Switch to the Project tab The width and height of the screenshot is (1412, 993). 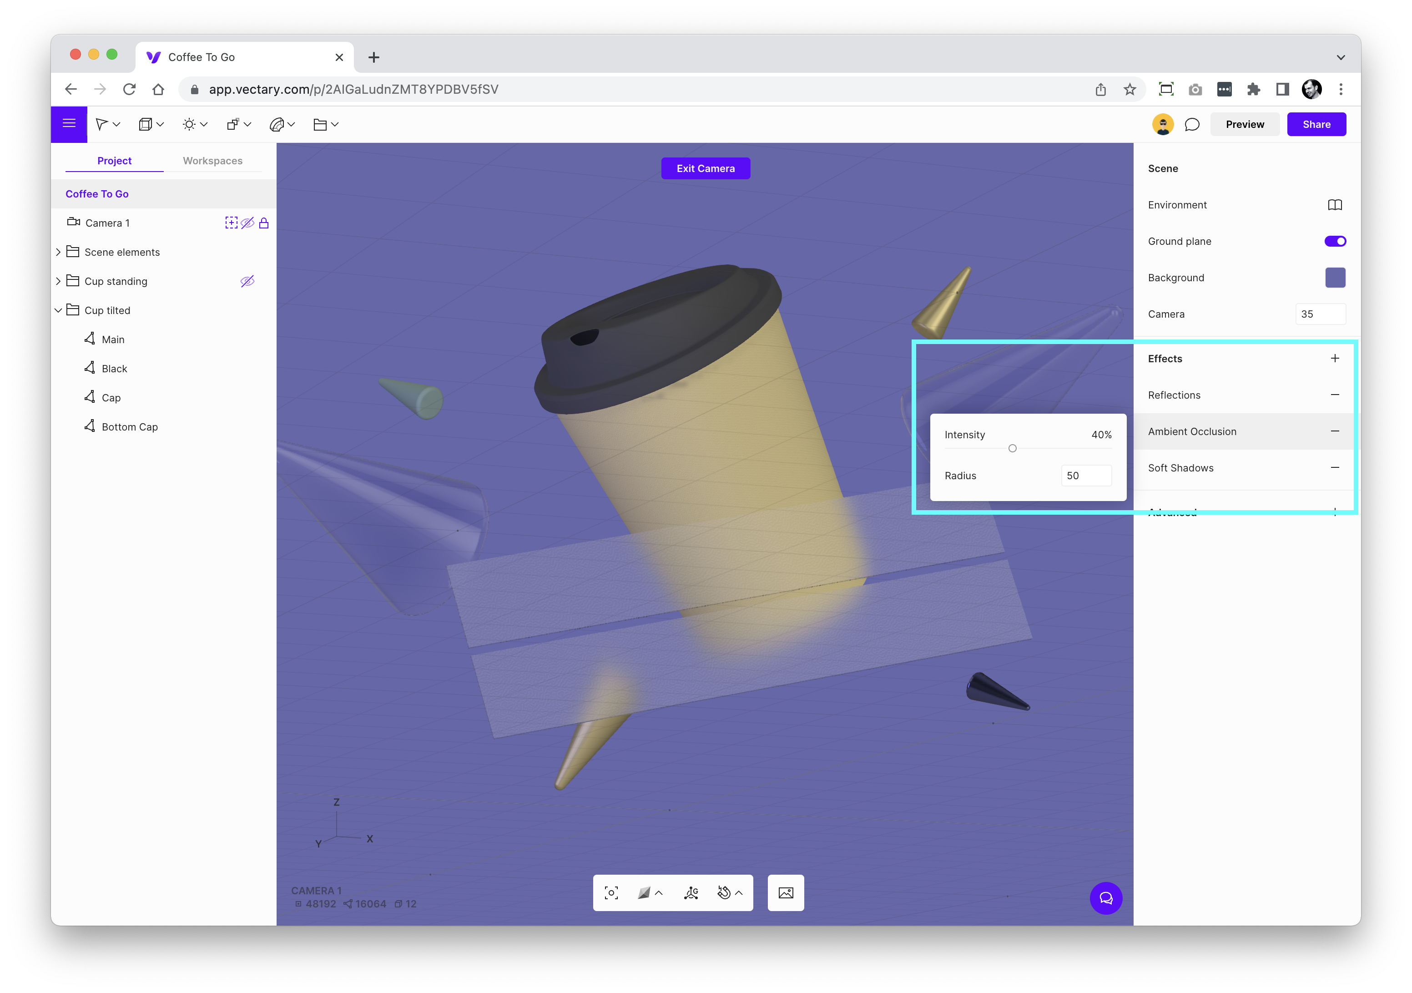point(114,161)
